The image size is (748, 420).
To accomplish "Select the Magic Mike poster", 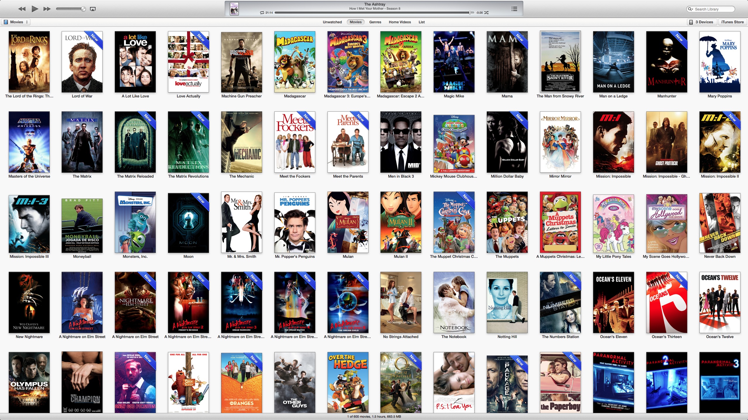I will (x=454, y=62).
